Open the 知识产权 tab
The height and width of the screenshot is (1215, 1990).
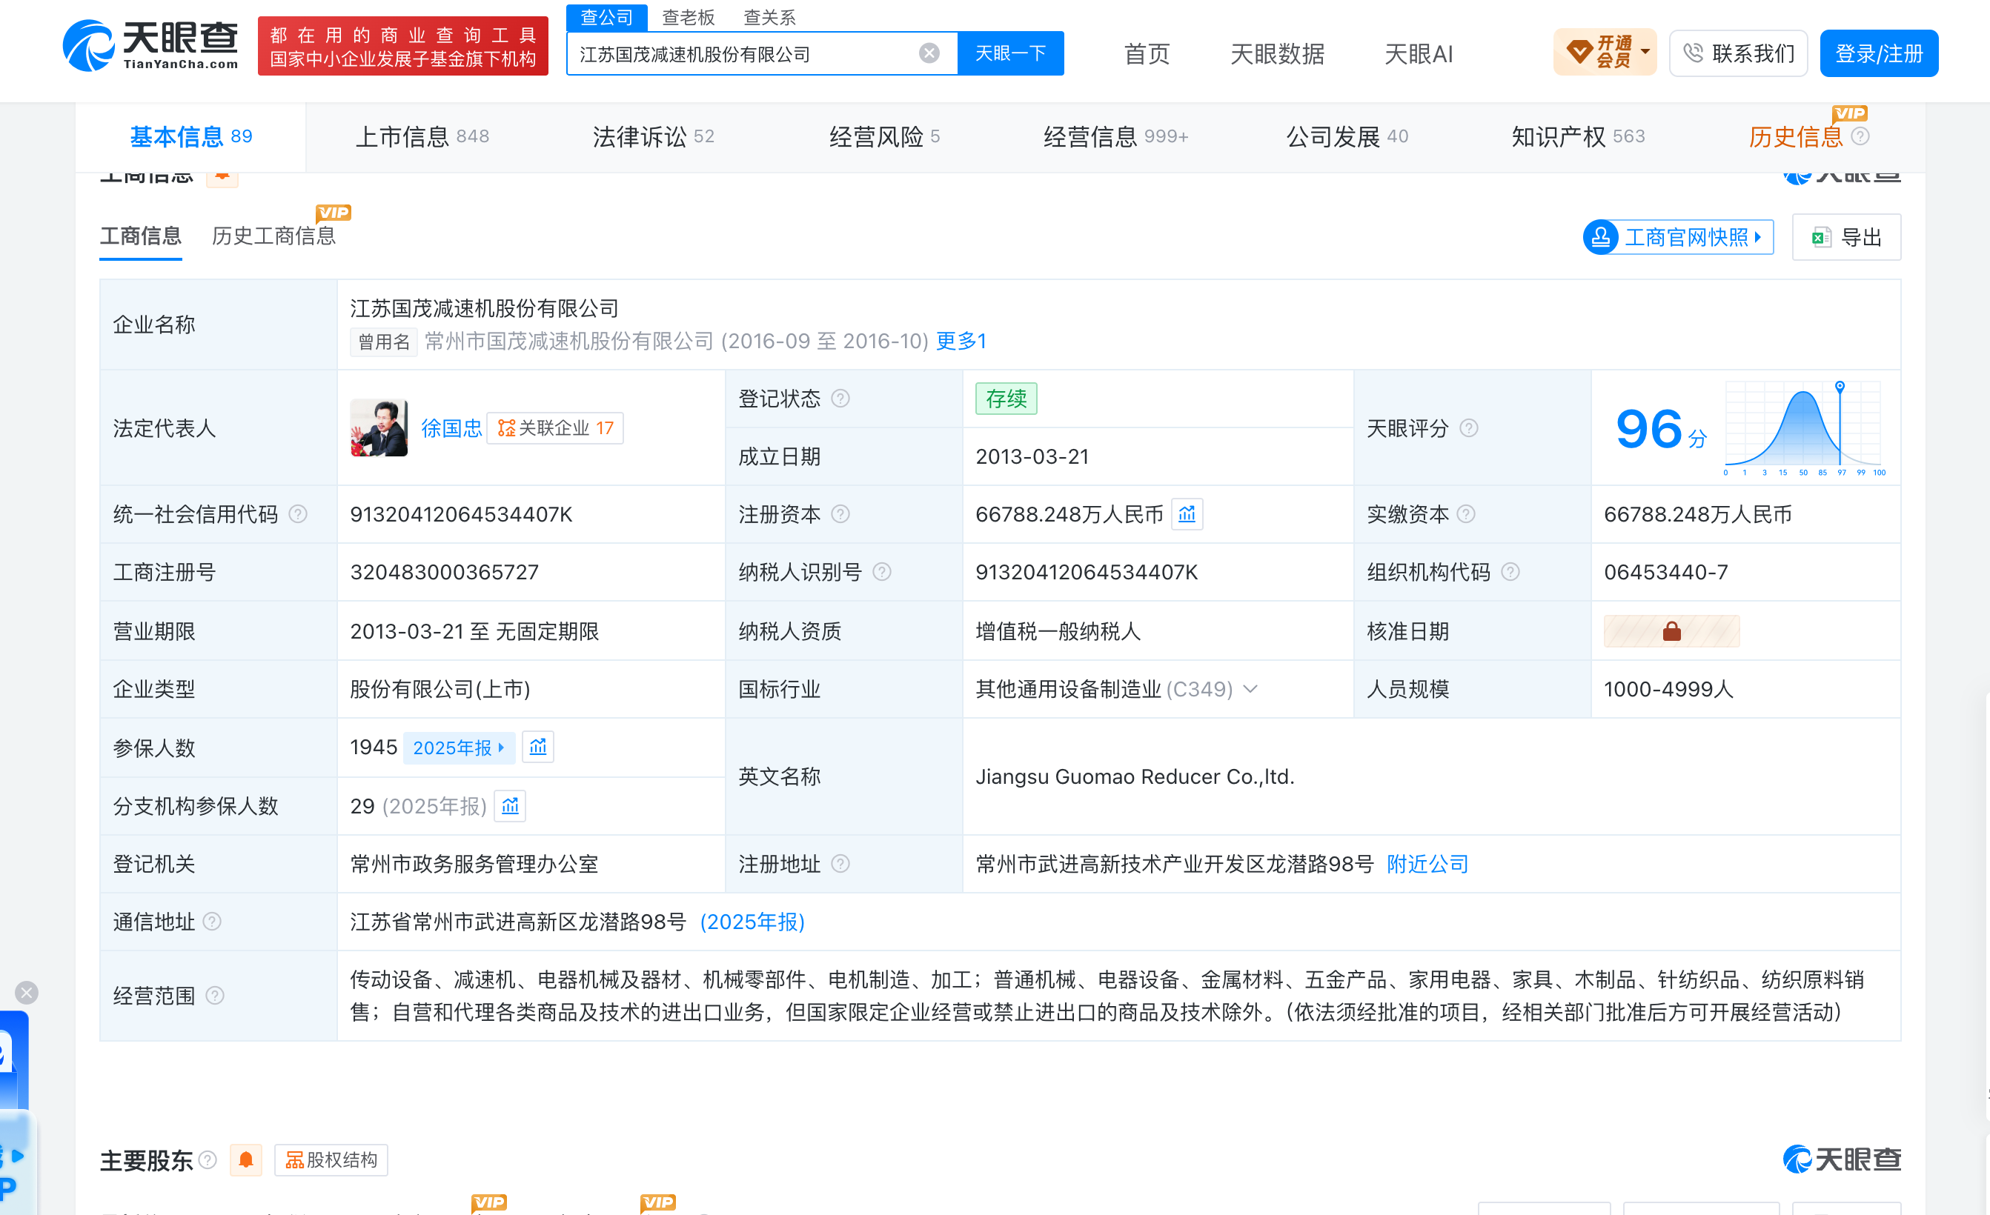click(x=1577, y=136)
